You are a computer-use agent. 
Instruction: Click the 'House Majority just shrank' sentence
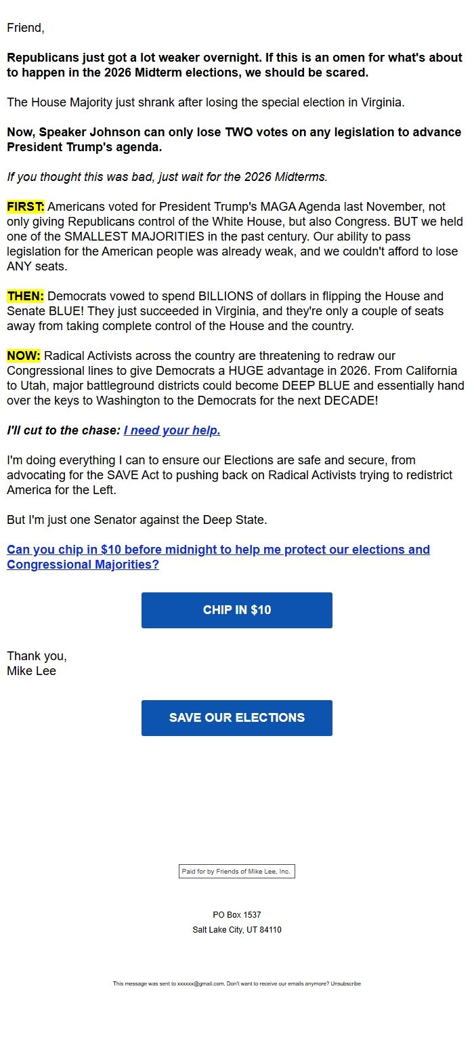[205, 102]
